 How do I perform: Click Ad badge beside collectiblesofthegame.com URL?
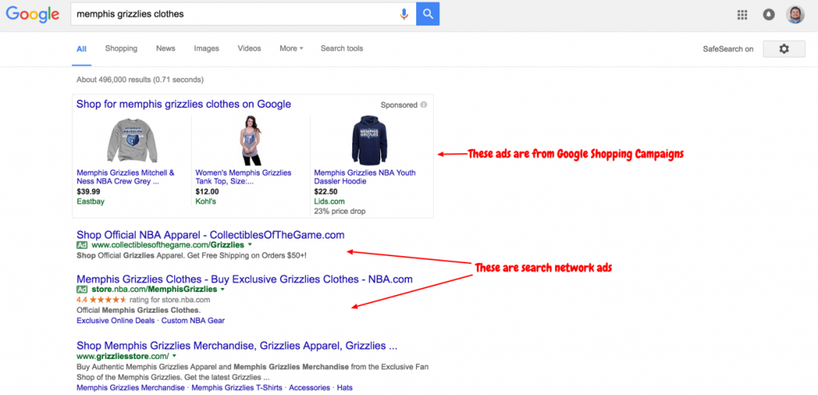(x=82, y=245)
